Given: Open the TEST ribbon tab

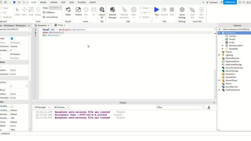Looking at the screenshot, I should coord(63,2).
